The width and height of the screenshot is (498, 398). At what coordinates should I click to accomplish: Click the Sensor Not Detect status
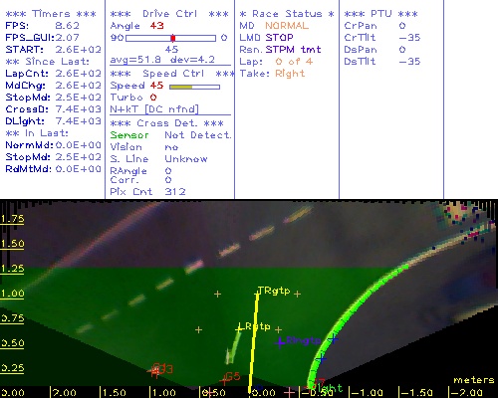coord(170,135)
